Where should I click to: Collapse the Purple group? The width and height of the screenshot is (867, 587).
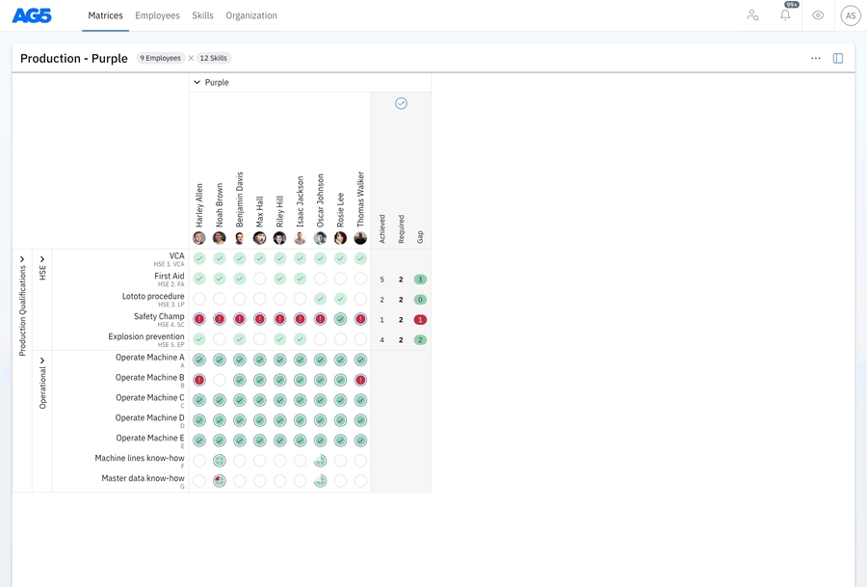point(197,83)
